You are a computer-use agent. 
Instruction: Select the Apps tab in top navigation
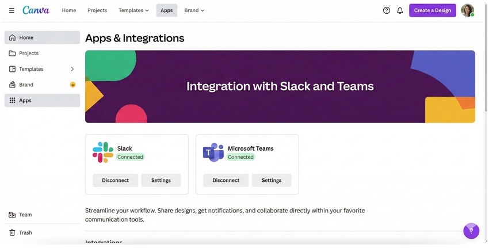pos(166,10)
